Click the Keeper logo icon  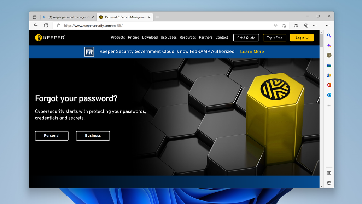[38, 37]
